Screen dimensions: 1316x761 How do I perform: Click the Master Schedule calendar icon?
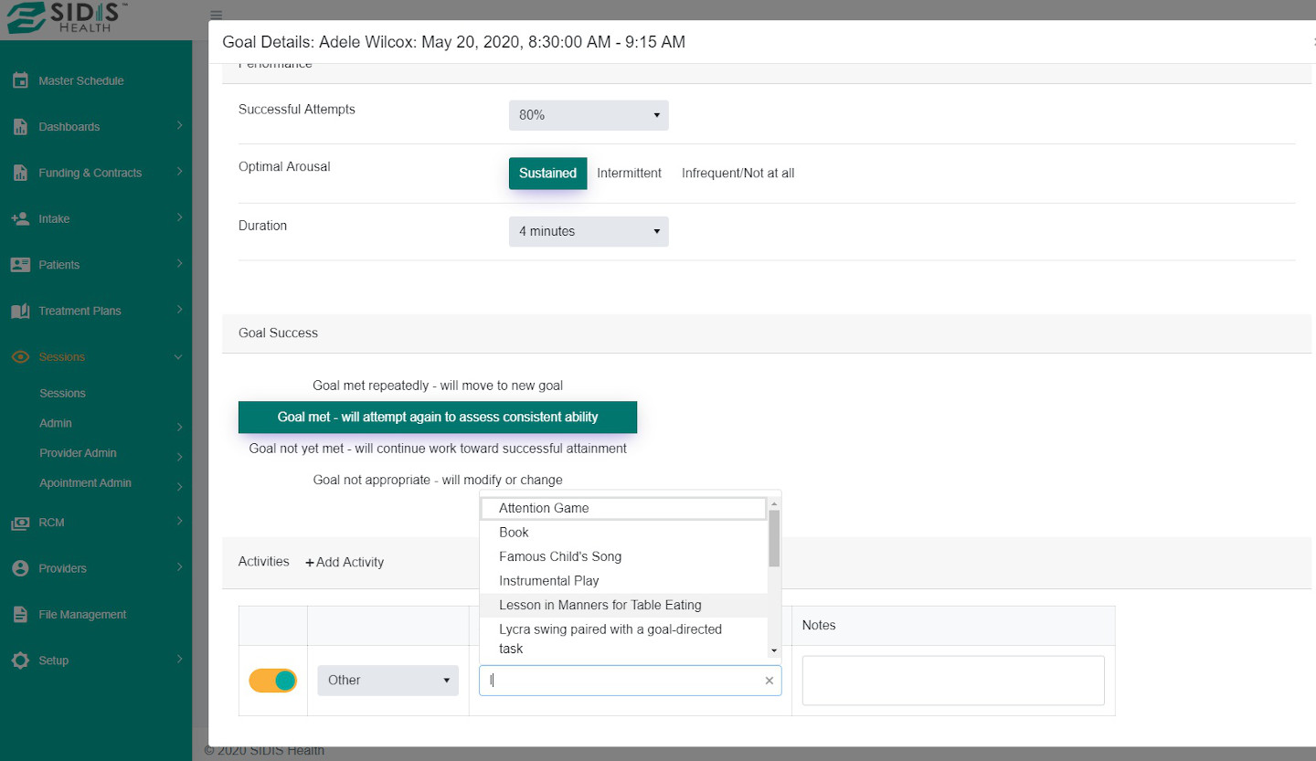point(20,80)
